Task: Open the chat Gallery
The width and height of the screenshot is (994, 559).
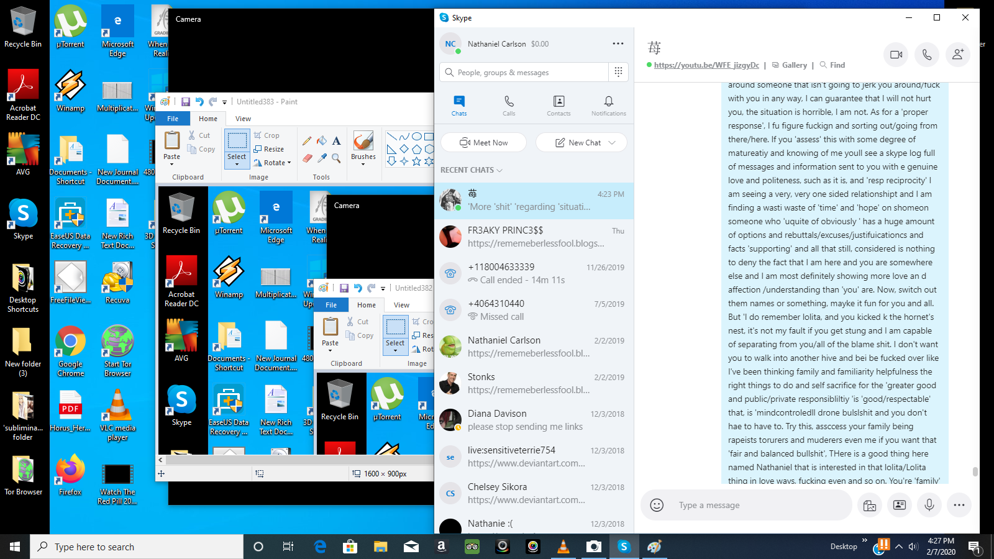Action: tap(789, 65)
